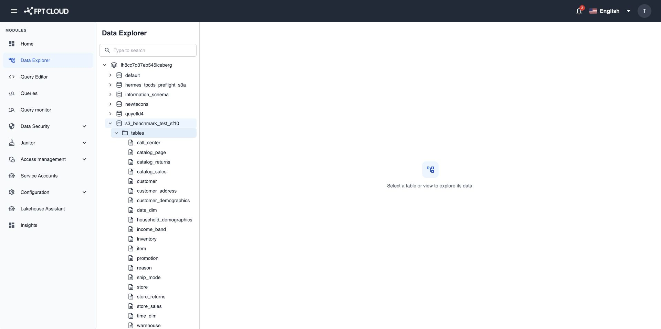Screen dimensions: 661x329
Task: Expand the Configuration submenu chevron
Action: 84,192
